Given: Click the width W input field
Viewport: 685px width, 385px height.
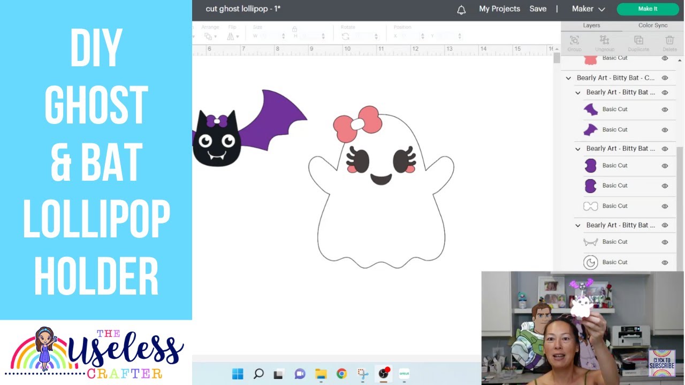Looking at the screenshot, I should [270, 36].
